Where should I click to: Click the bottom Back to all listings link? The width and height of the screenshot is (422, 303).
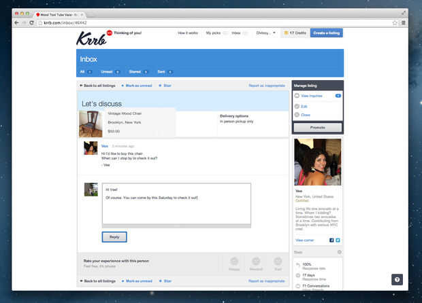[98, 281]
